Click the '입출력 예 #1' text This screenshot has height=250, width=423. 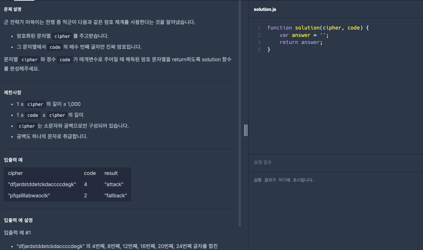point(17,232)
